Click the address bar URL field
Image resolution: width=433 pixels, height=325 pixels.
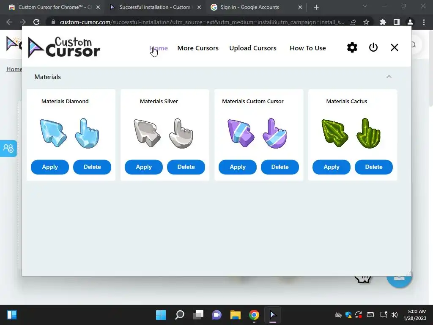click(202, 22)
